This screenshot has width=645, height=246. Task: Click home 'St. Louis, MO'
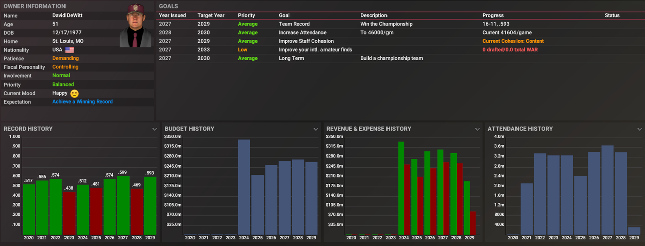68,41
